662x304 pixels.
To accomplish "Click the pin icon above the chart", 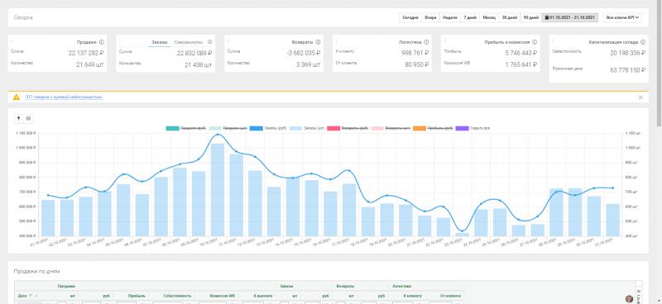I will [18, 119].
